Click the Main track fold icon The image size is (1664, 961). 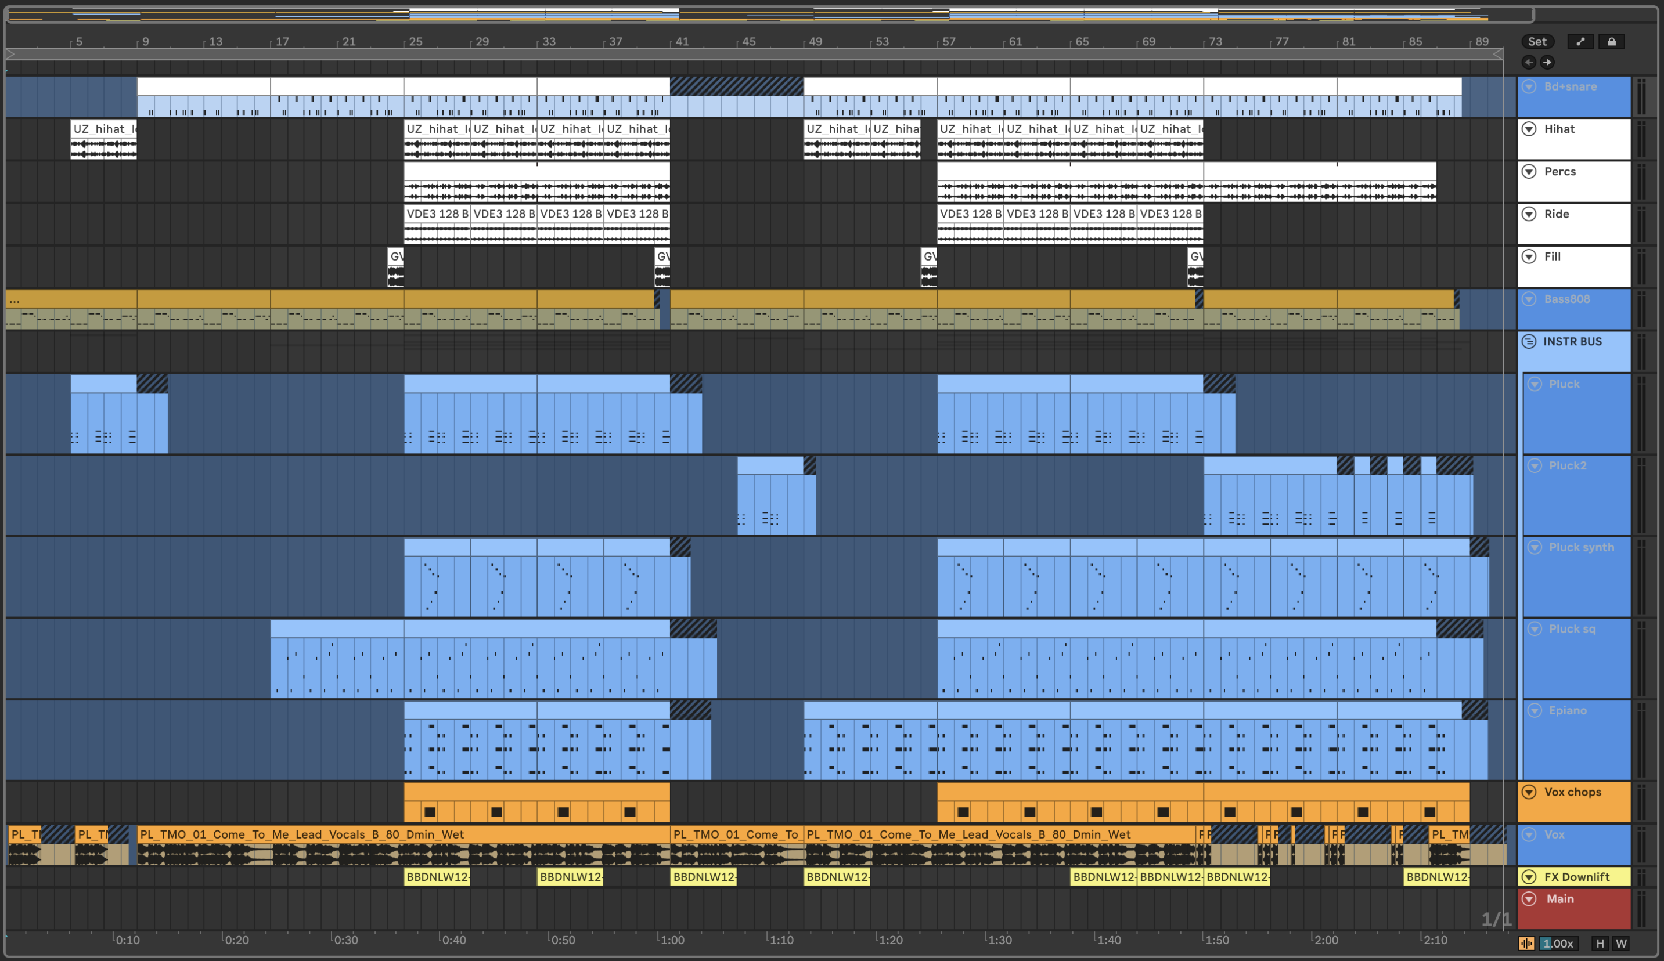click(1529, 899)
